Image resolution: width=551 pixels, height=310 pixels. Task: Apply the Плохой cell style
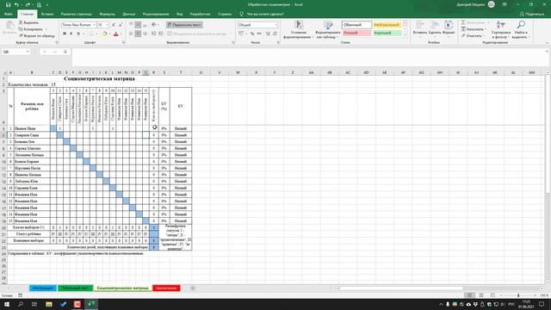(356, 33)
